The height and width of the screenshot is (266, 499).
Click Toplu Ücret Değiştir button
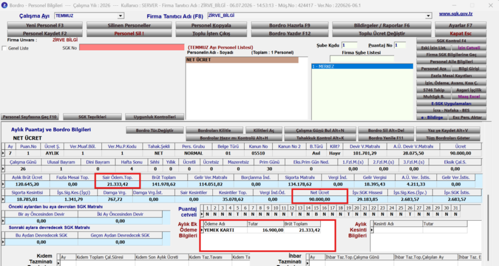click(x=382, y=34)
